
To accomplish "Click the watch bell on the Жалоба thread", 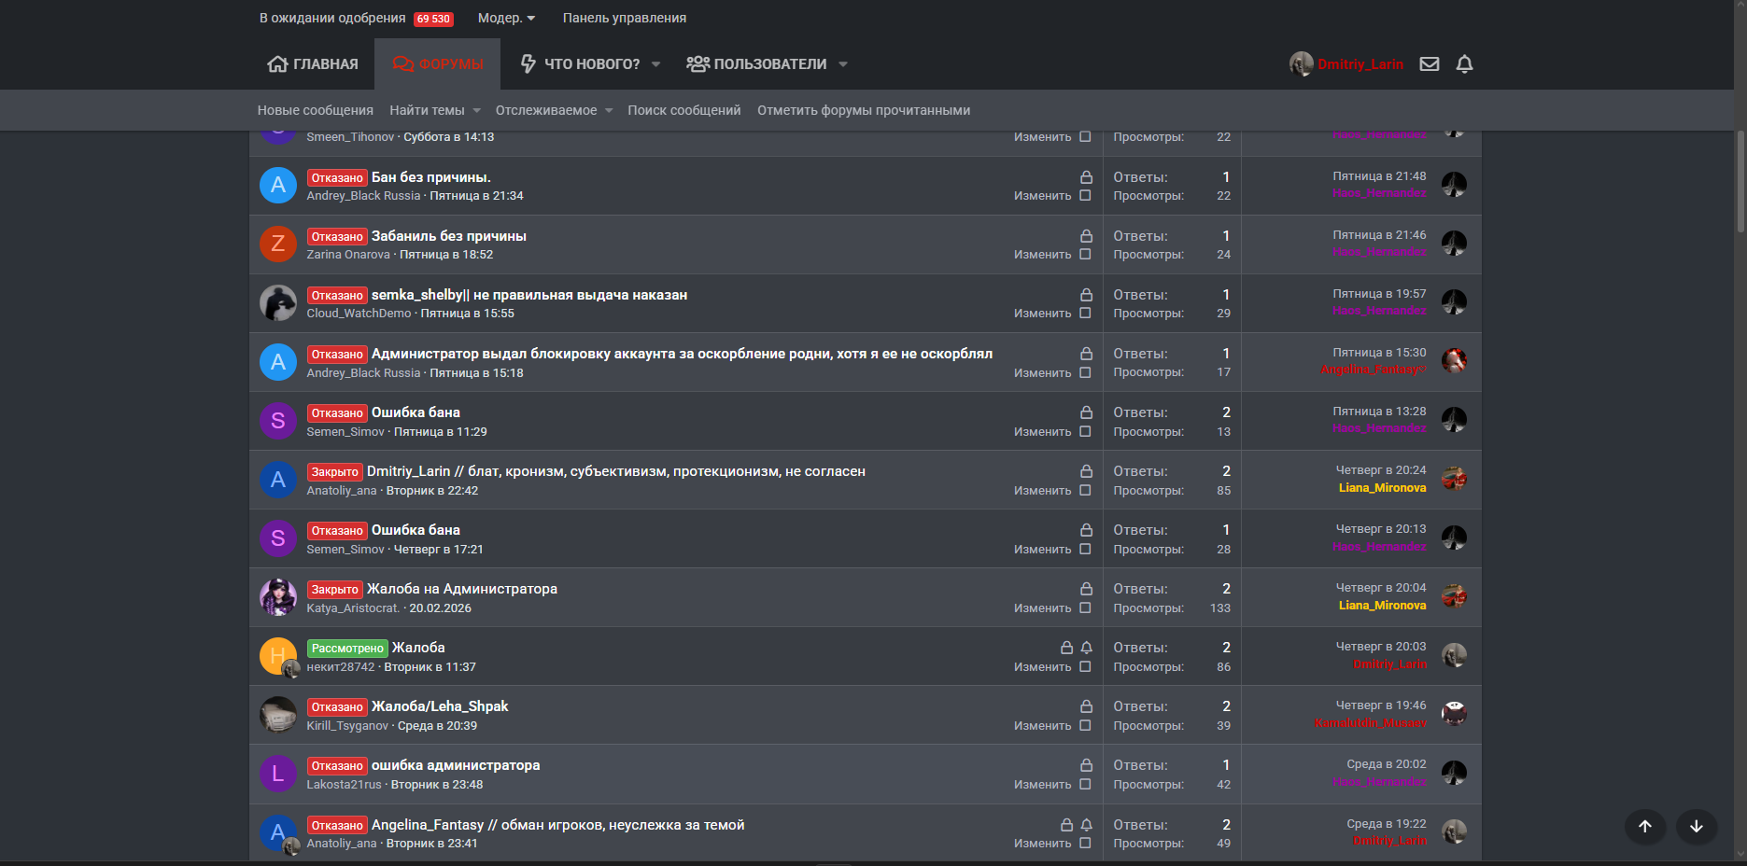I will [1086, 648].
